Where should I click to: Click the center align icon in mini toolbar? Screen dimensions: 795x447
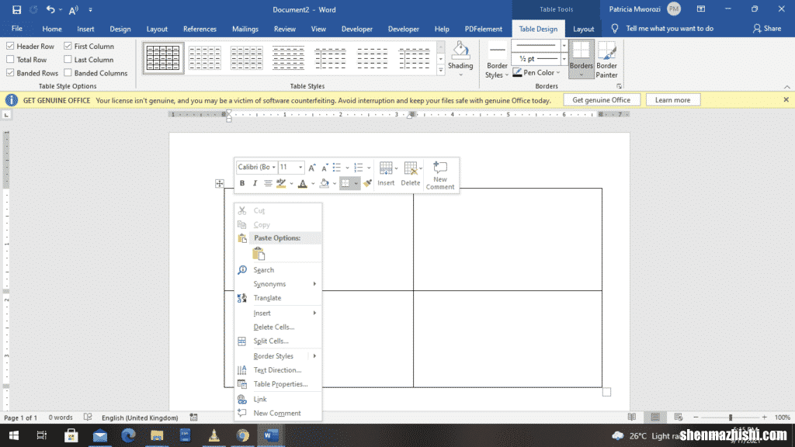tap(268, 183)
